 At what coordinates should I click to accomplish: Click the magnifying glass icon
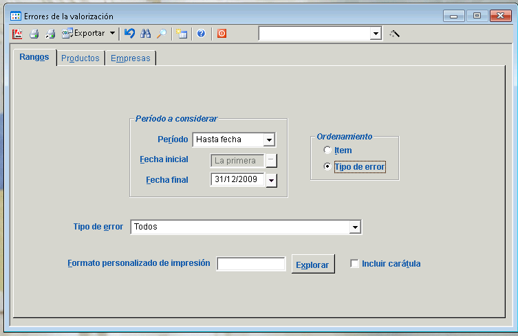click(x=161, y=33)
